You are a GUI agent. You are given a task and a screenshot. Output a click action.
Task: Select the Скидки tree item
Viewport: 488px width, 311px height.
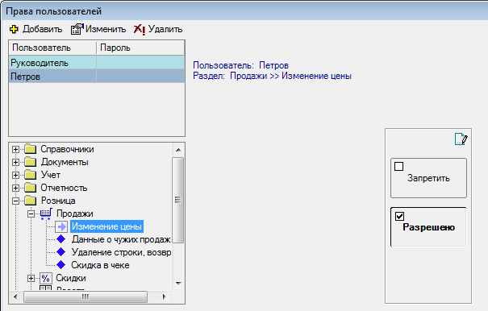tap(71, 278)
